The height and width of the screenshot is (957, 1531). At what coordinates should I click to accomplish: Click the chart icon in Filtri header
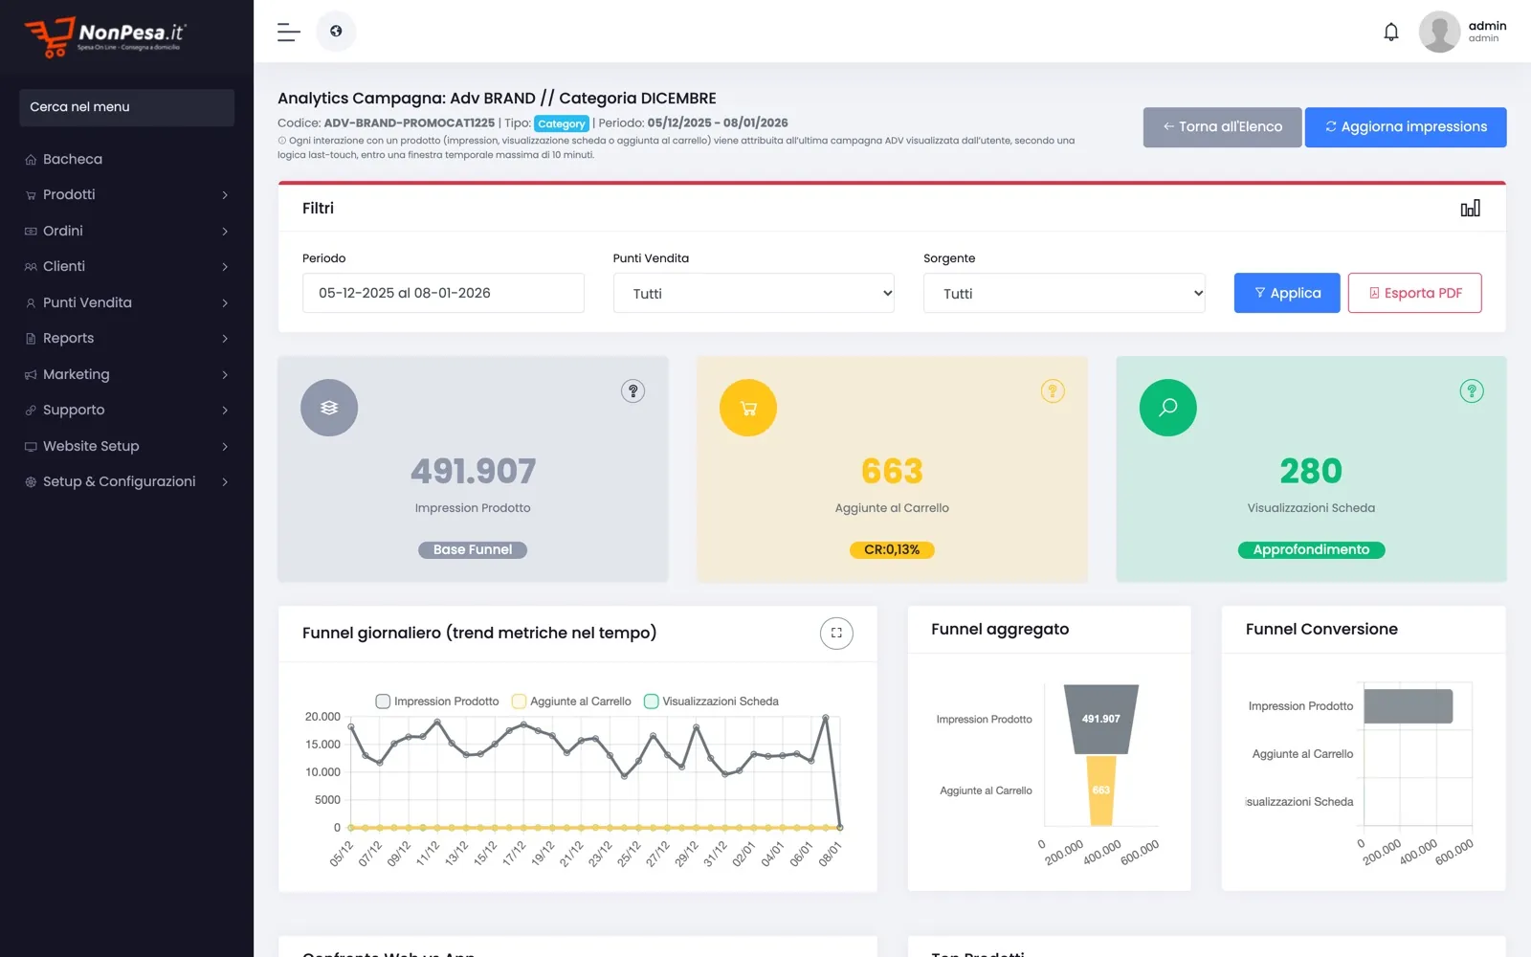[x=1470, y=209]
